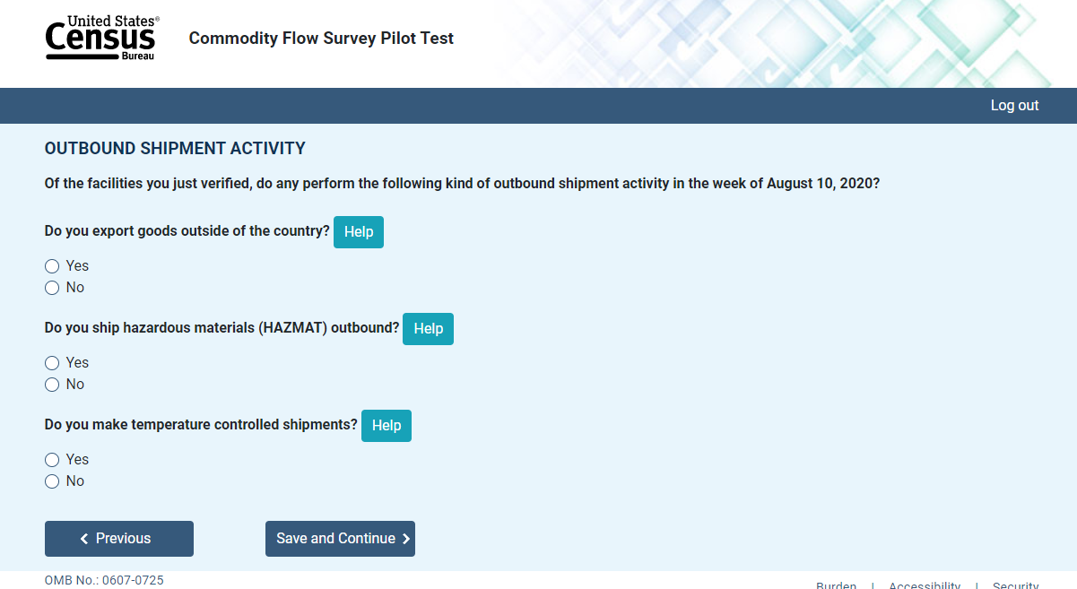Go back with the Previous button
Viewport: 1077px width, 589px height.
click(x=119, y=539)
